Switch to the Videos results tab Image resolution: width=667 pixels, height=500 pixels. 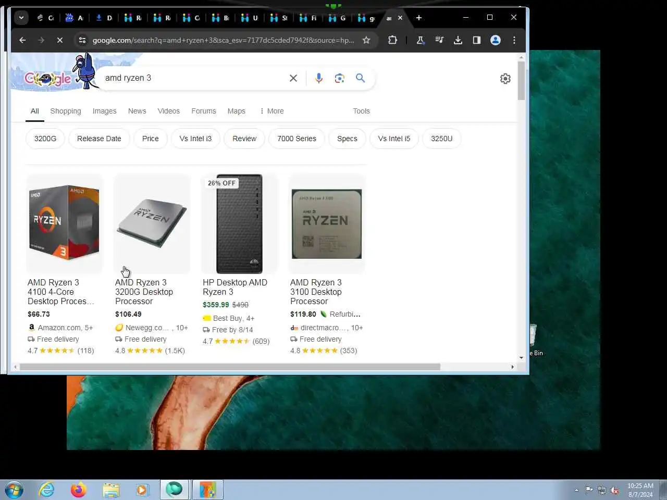(168, 111)
